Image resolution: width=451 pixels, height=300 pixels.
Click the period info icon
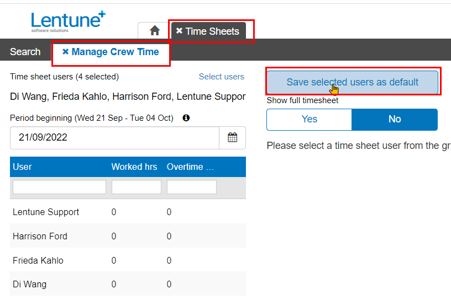click(x=186, y=118)
